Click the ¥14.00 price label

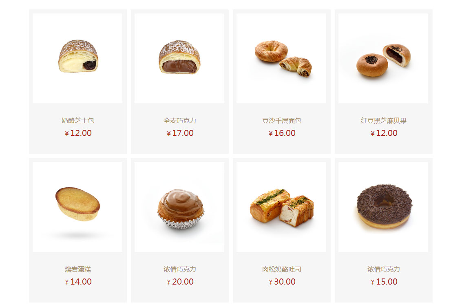click(78, 282)
